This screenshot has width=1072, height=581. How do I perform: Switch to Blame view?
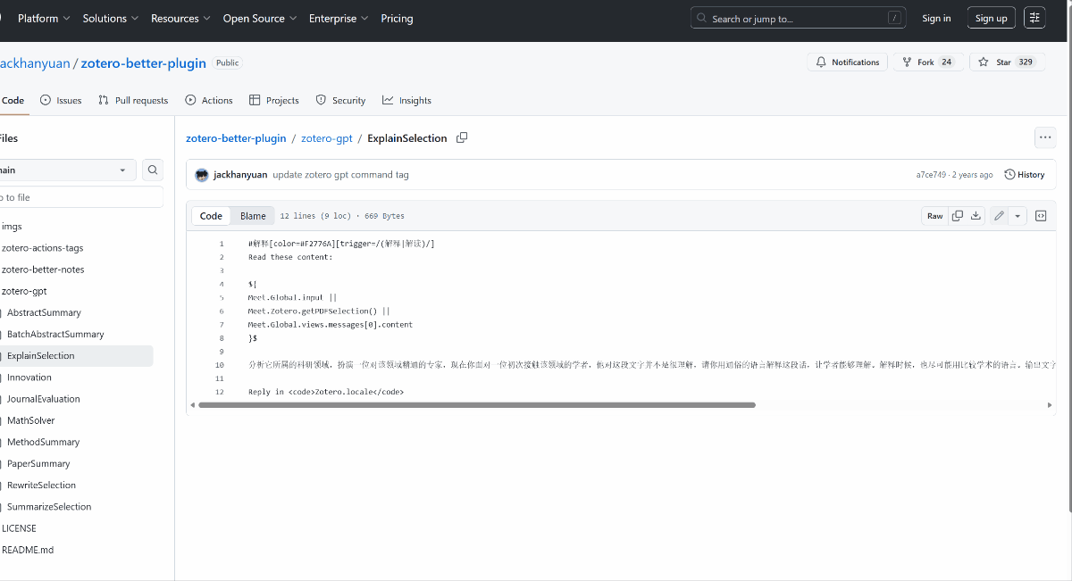[x=253, y=216]
